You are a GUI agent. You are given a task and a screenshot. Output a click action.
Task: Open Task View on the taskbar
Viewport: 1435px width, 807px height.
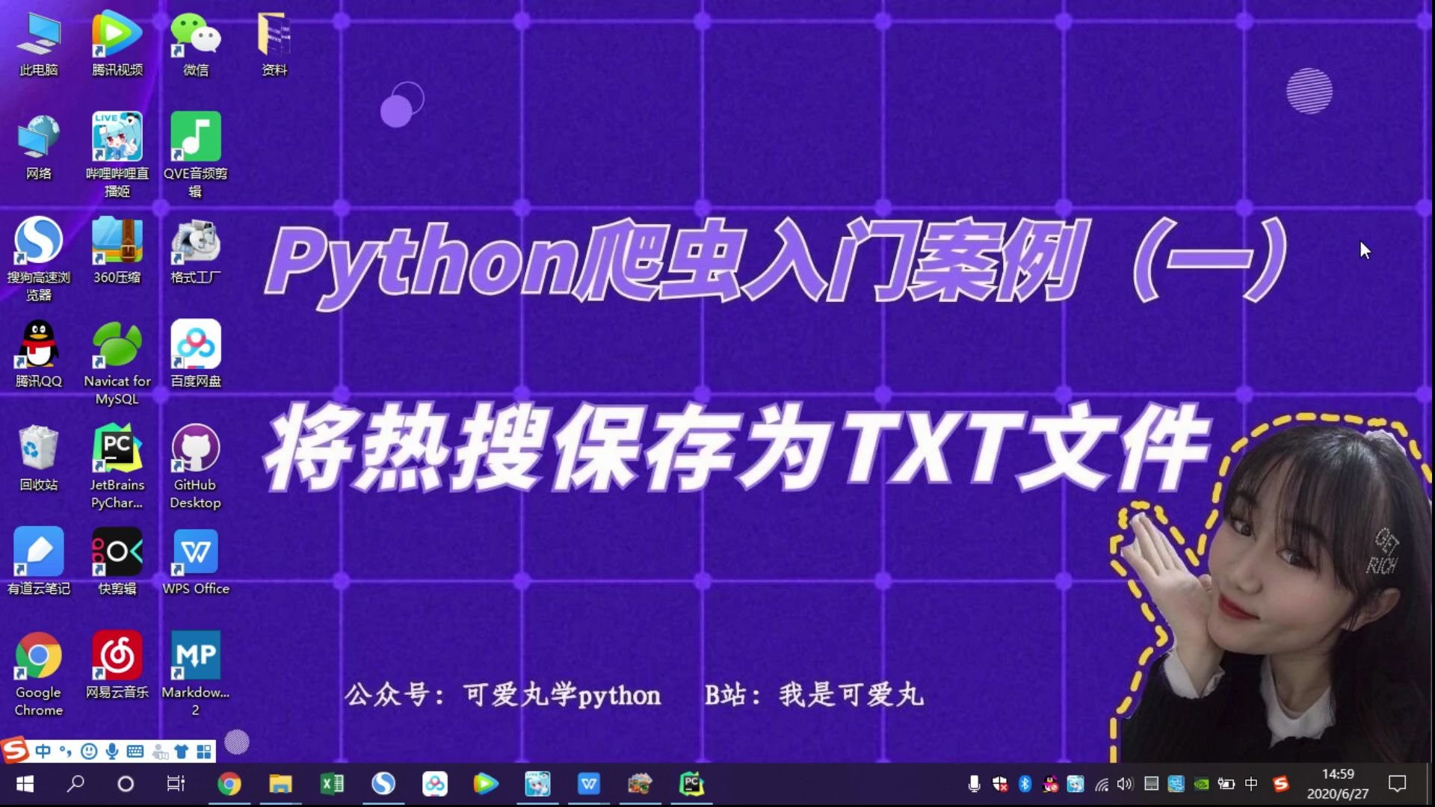174,784
